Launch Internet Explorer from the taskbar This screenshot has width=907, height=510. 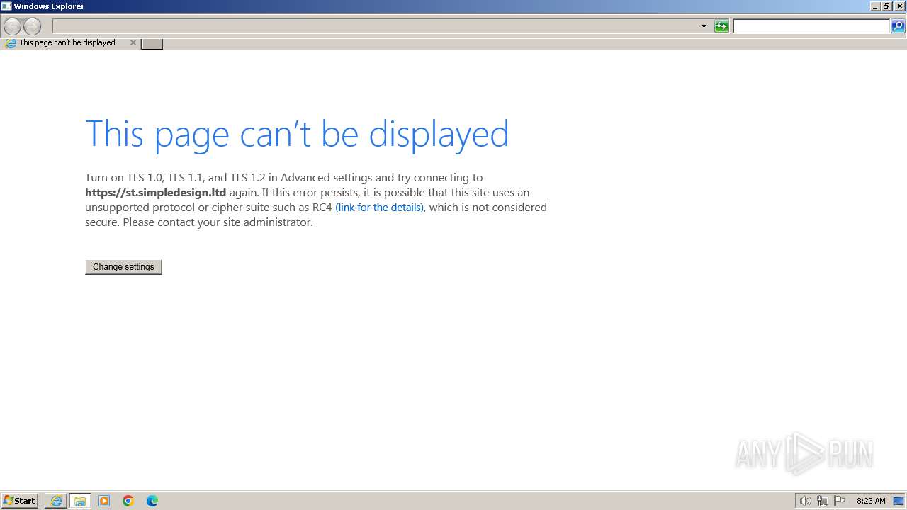tap(56, 501)
